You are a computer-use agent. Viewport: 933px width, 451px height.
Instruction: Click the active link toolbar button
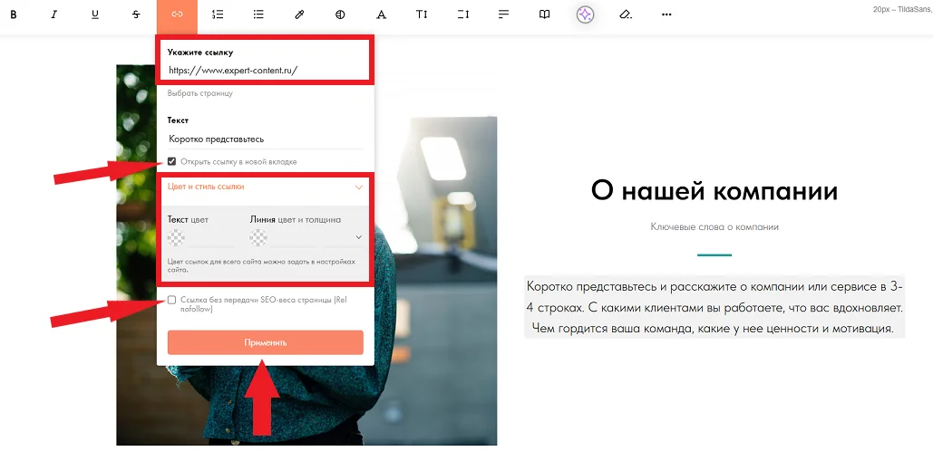177,14
